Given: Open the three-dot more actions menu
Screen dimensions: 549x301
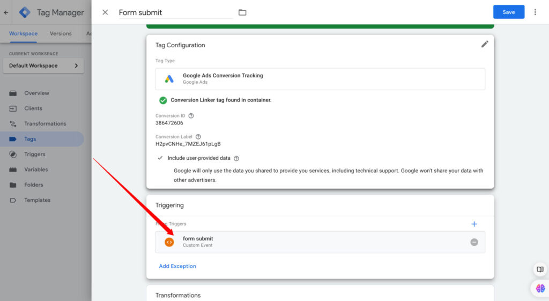Looking at the screenshot, I should coord(535,12).
